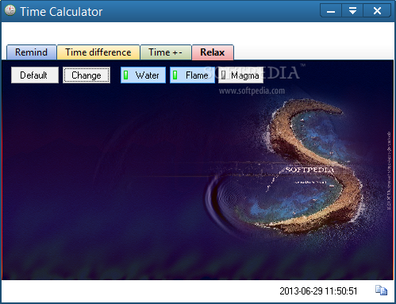Click the Default button
This screenshot has width=396, height=304.
click(x=35, y=75)
